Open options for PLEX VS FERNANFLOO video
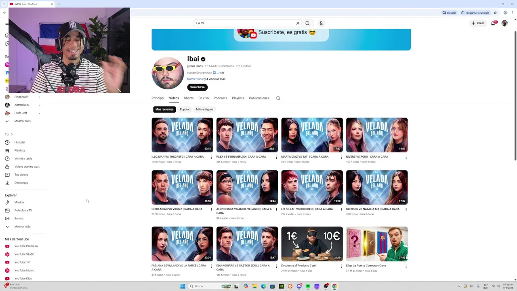517x291 pixels. [x=276, y=157]
